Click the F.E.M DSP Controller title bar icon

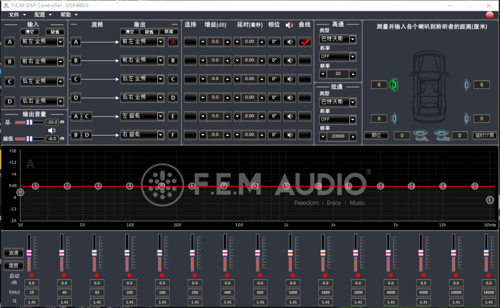click(x=6, y=5)
